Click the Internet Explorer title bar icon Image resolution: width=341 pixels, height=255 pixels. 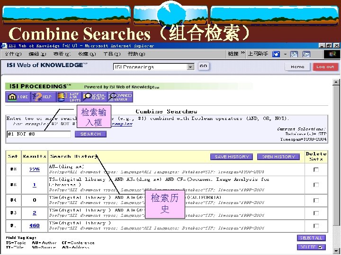[x=4, y=45]
